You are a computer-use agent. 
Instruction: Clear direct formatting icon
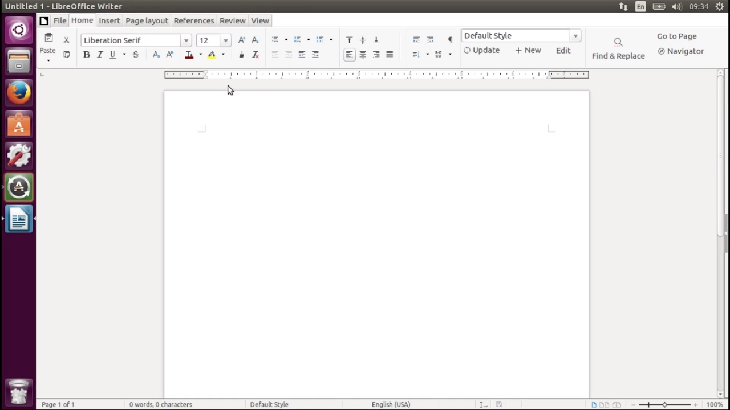click(255, 55)
